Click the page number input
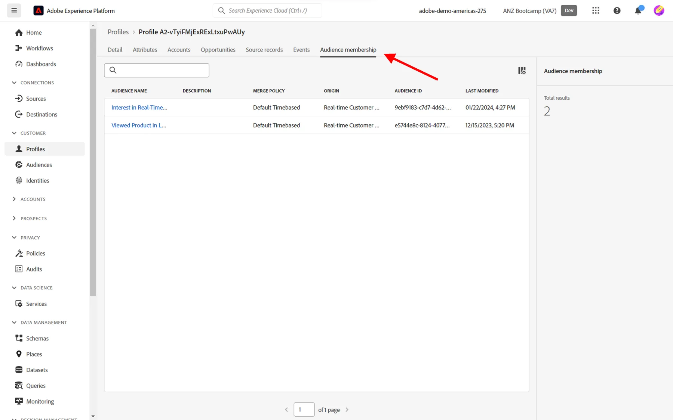673x420 pixels. [304, 410]
